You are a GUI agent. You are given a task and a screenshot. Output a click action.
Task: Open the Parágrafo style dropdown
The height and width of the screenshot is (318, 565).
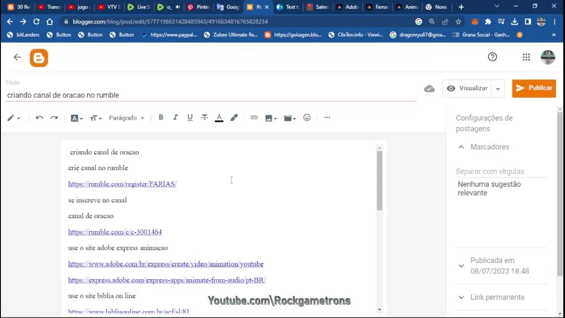tap(126, 118)
